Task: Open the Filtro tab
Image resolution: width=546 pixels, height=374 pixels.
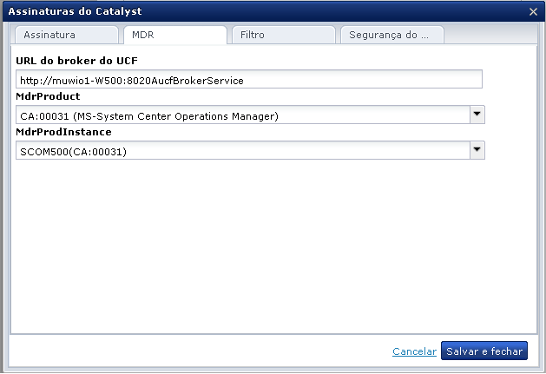Action: click(283, 36)
